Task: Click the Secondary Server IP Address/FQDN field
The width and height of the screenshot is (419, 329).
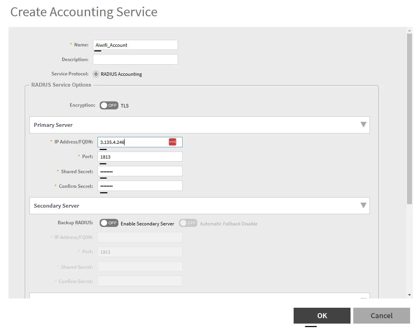Action: (140, 237)
